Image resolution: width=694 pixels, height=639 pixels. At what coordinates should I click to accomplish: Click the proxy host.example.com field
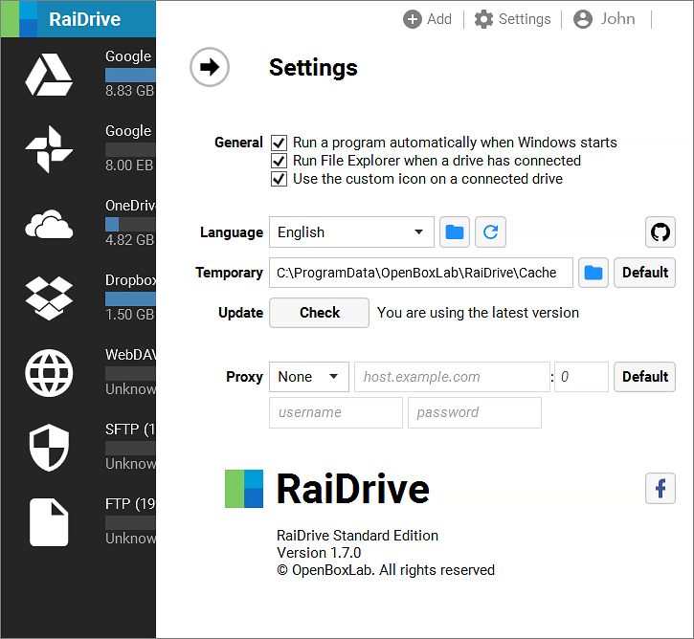452,377
